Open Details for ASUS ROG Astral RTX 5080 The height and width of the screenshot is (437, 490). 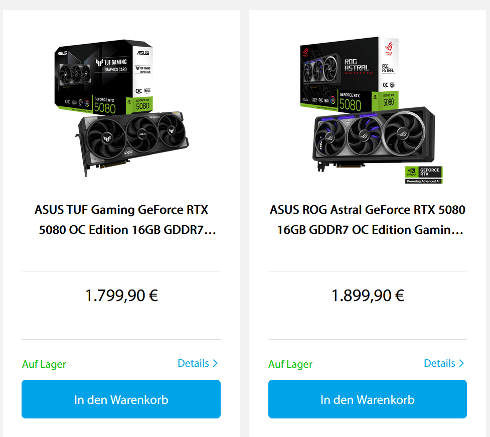439,363
